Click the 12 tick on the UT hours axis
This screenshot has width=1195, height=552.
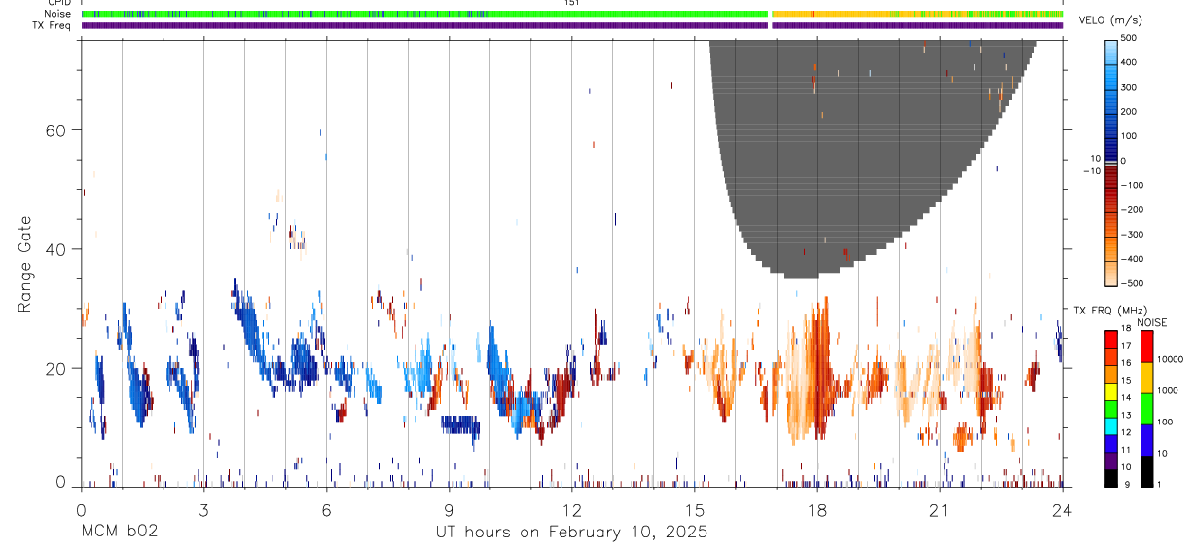click(571, 510)
